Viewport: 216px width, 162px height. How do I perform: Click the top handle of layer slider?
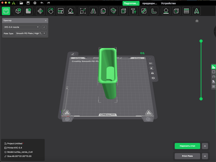(201, 41)
